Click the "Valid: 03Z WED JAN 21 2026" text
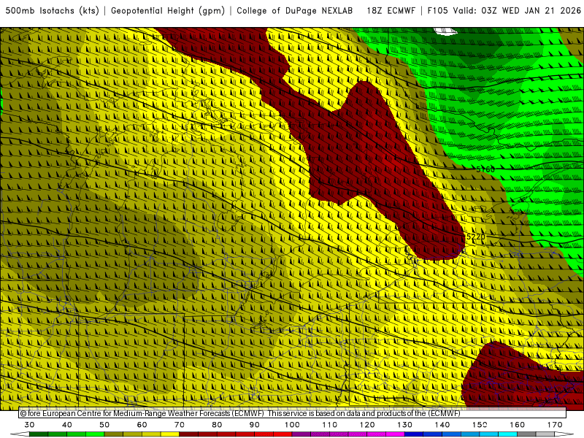584x438 pixels. point(517,10)
